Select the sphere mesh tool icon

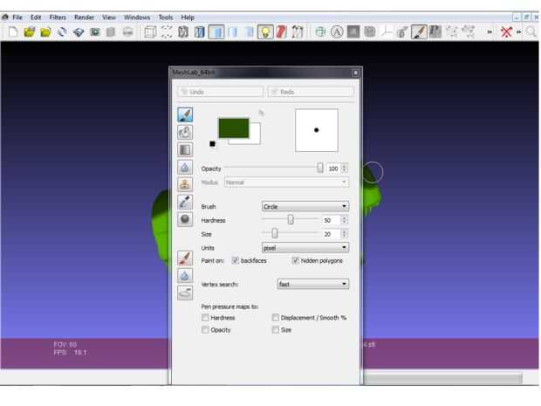(x=185, y=219)
